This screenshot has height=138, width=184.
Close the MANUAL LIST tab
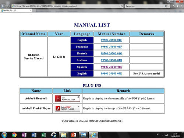pyautogui.click(x=30, y=11)
